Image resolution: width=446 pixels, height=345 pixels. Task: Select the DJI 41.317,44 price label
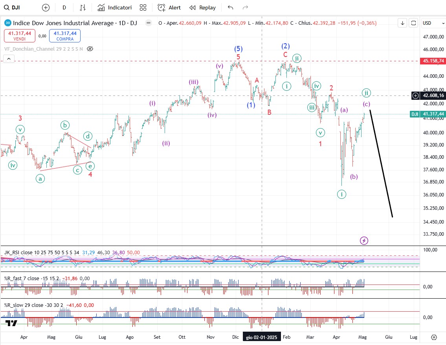click(x=428, y=114)
